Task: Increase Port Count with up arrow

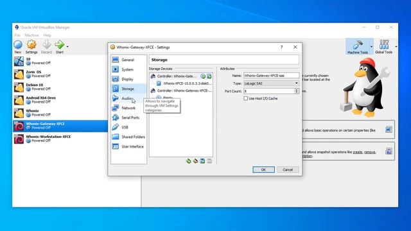Action: click(297, 90)
